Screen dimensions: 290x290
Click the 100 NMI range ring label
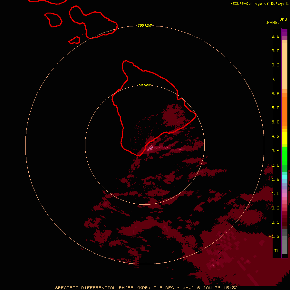pyautogui.click(x=145, y=25)
